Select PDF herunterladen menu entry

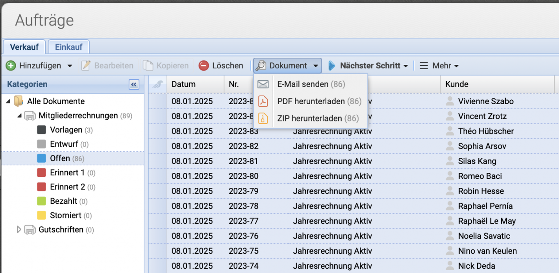click(311, 101)
